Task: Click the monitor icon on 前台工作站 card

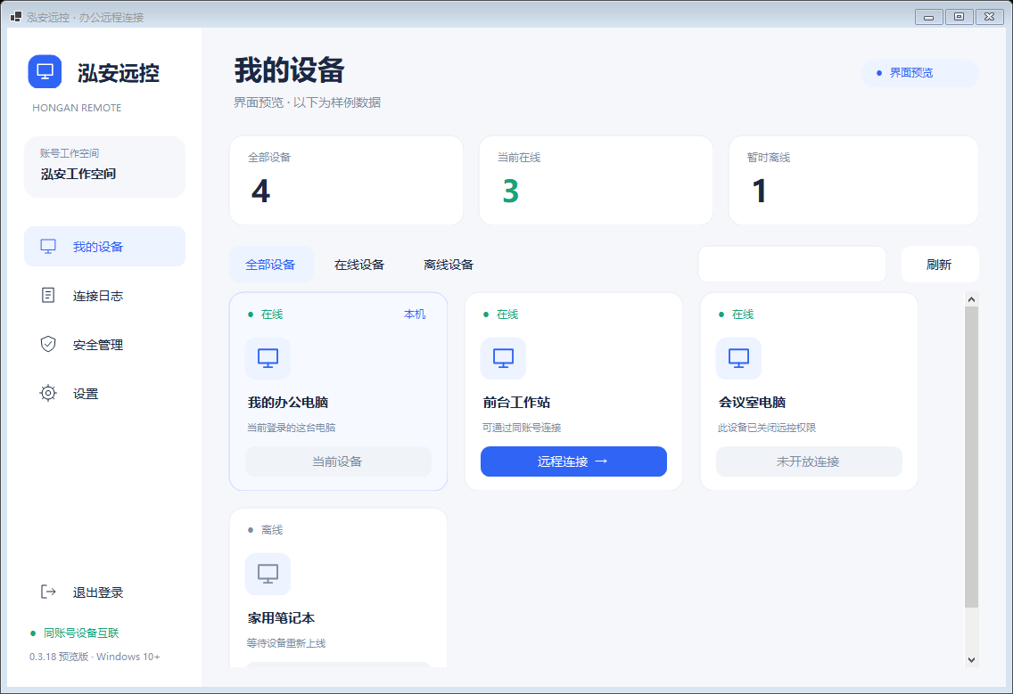Action: [503, 358]
